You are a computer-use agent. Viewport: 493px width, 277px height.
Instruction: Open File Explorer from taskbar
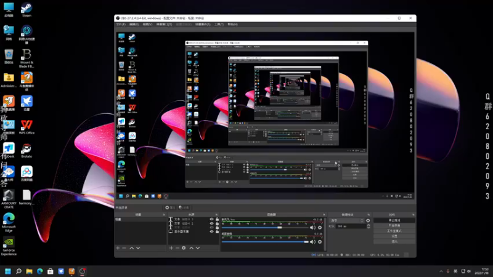point(29,271)
